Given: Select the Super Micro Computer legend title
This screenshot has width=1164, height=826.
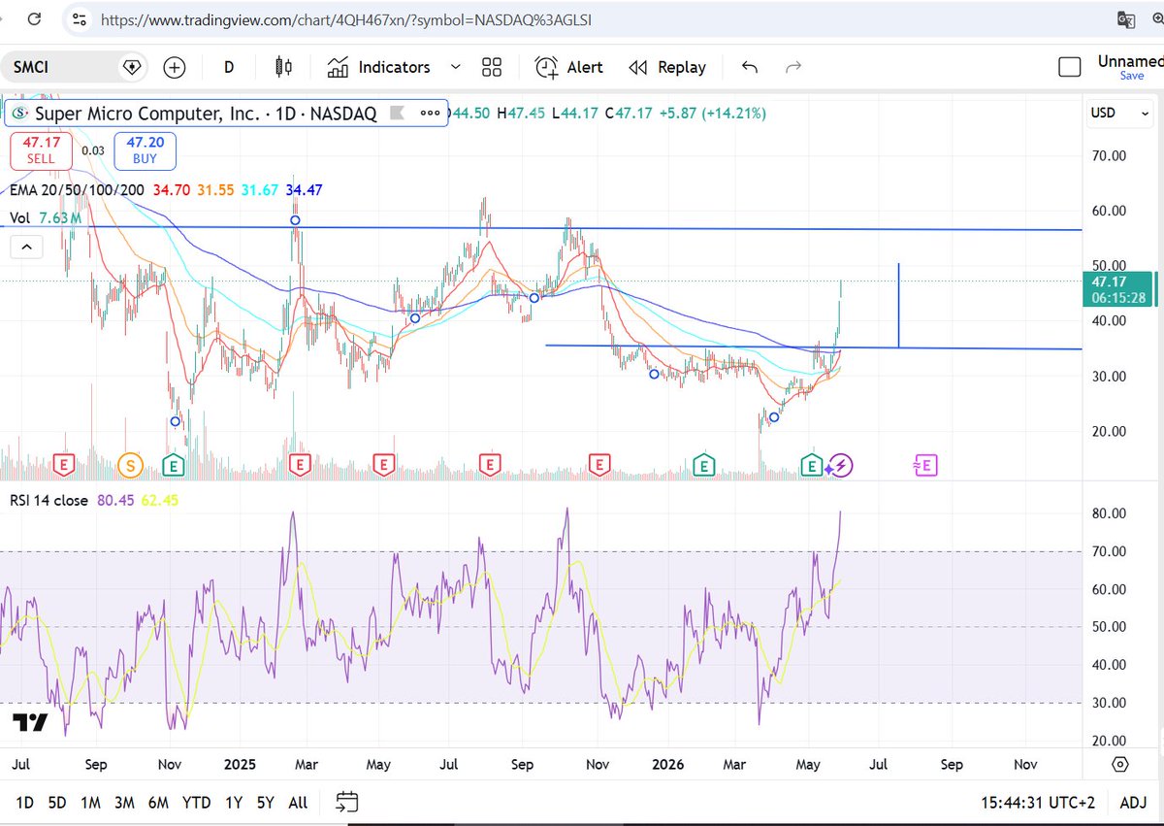Looking at the screenshot, I should click(x=206, y=114).
